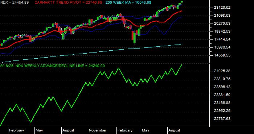This screenshot has height=134, width=254.
Task: Click the first May date label
Action: click(x=39, y=130)
